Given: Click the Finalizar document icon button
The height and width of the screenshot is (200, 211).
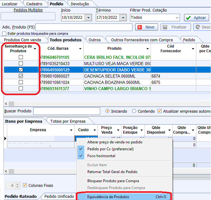Looking at the screenshot, I should pos(176,27).
